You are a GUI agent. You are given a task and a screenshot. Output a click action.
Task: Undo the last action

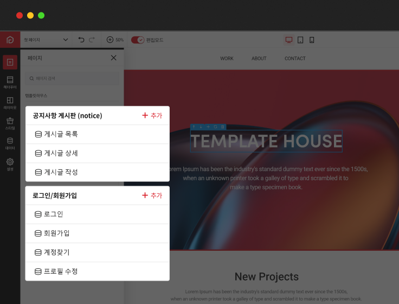coord(81,40)
